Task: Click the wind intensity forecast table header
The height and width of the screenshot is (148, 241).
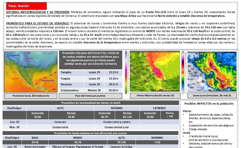Action: pyautogui.click(x=91, y=103)
